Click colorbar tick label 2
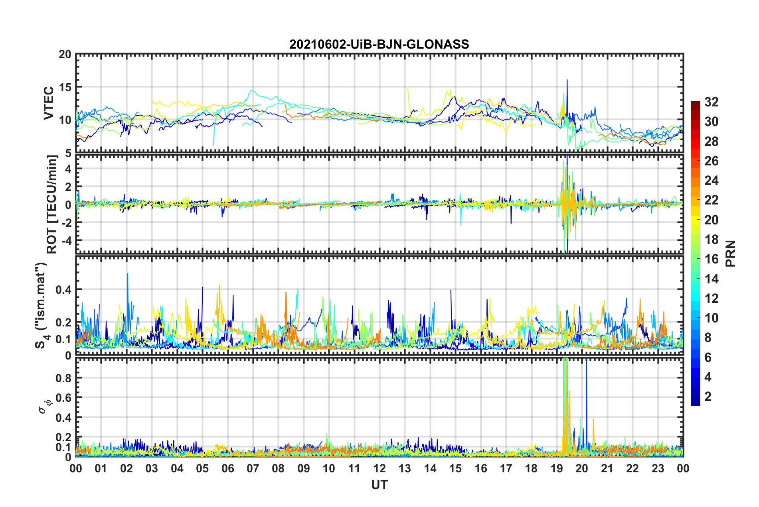Screen dimensions: 759x507 (x=708, y=397)
